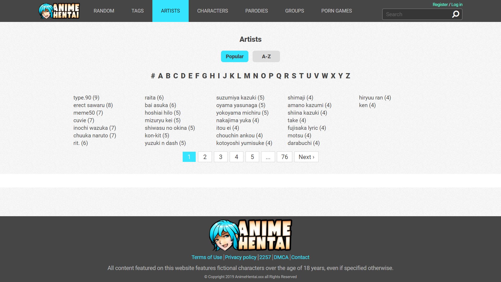
Task: Go to pagination page 3
Action: coord(220,157)
